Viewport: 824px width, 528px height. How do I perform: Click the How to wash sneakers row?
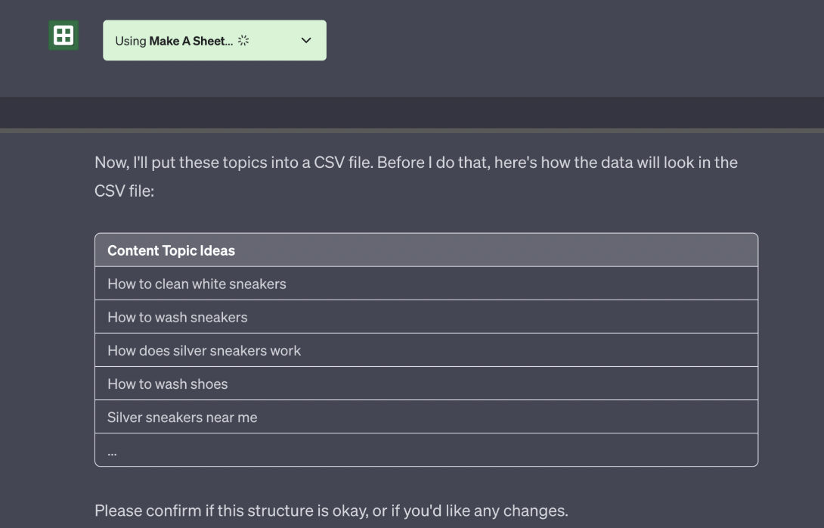pyautogui.click(x=177, y=318)
